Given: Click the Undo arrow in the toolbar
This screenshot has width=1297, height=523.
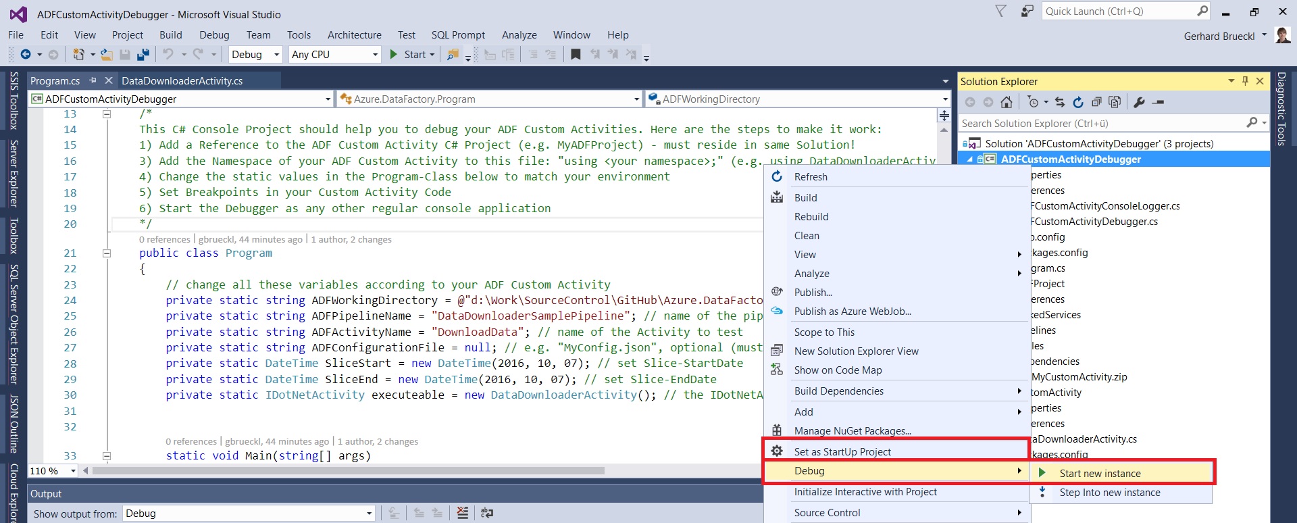Looking at the screenshot, I should 168,54.
